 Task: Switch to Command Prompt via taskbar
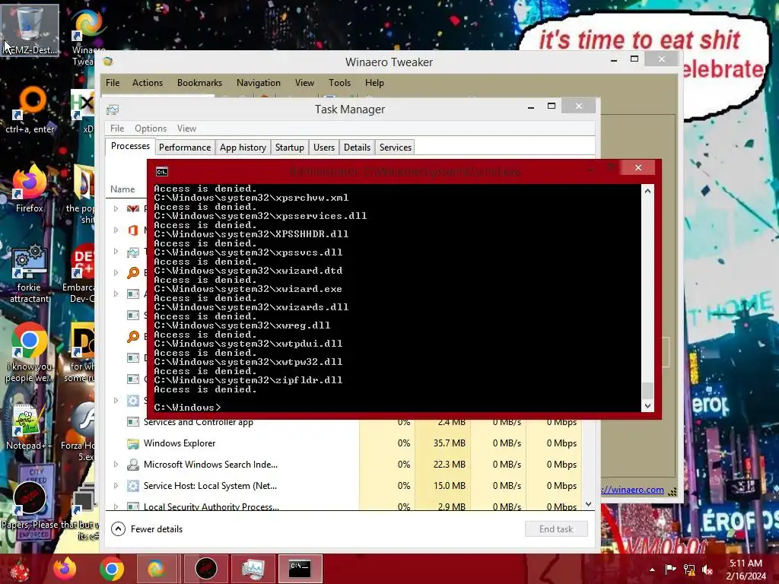300,569
